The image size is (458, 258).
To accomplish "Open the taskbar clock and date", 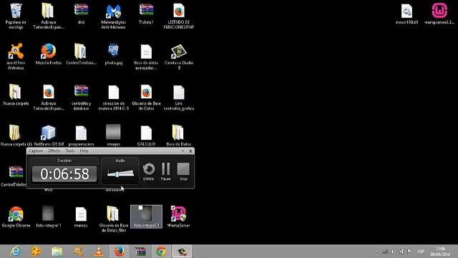I will click(x=440, y=252).
